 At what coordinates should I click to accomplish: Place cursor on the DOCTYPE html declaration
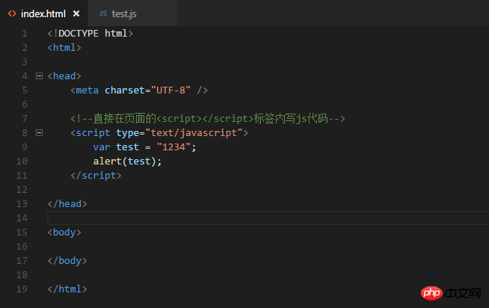click(x=90, y=34)
